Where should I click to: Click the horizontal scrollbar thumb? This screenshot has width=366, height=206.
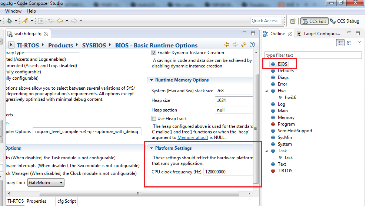click(139, 193)
